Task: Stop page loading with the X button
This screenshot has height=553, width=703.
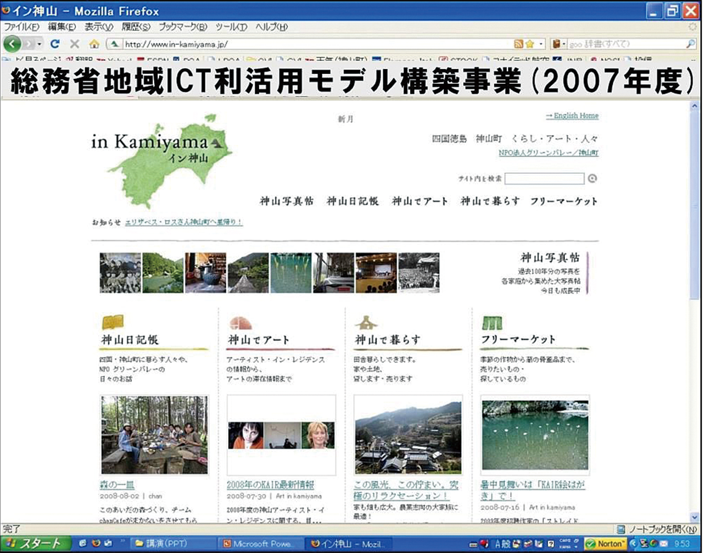Action: 75,44
